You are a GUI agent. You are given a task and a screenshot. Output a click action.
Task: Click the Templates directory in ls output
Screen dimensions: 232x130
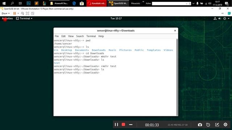[x=154, y=50]
